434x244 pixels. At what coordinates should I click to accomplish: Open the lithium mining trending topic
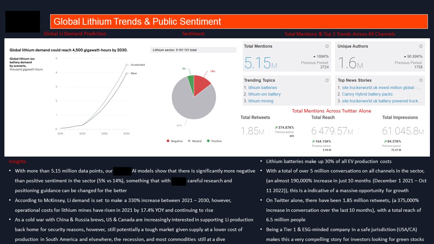click(261, 101)
